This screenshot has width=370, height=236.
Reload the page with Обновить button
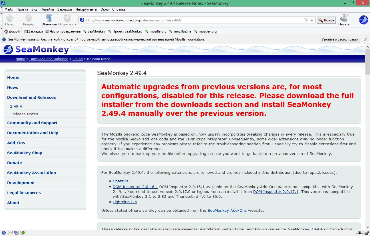tap(49, 20)
